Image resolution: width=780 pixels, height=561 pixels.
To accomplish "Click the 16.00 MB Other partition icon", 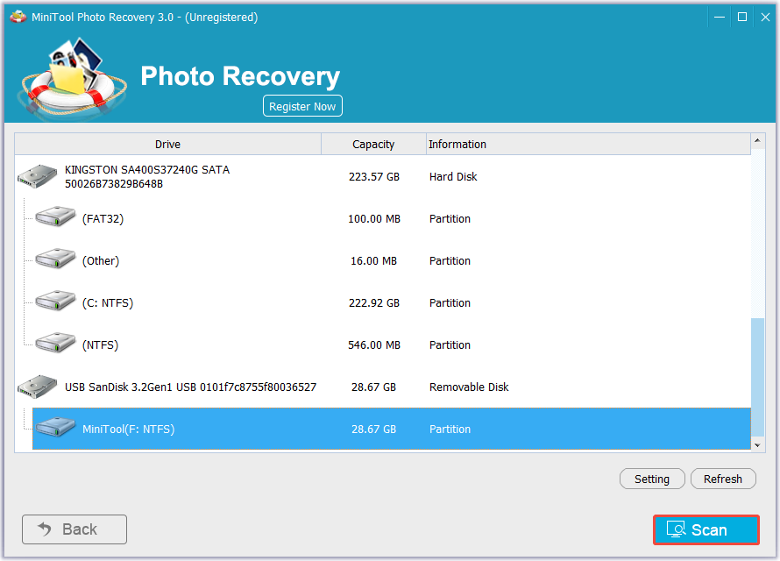I will pos(54,259).
